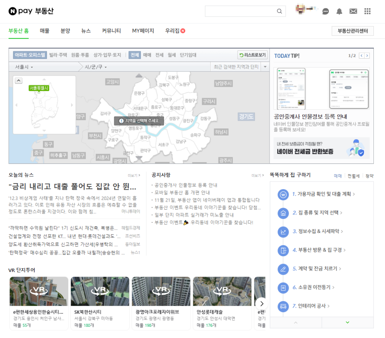Click the down chevron under the steps list

347,322
